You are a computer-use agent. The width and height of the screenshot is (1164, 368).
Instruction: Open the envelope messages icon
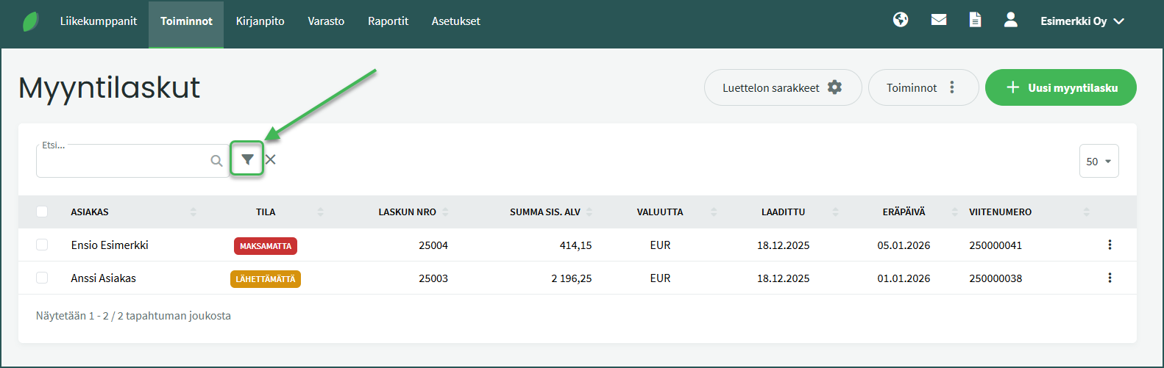tap(939, 20)
